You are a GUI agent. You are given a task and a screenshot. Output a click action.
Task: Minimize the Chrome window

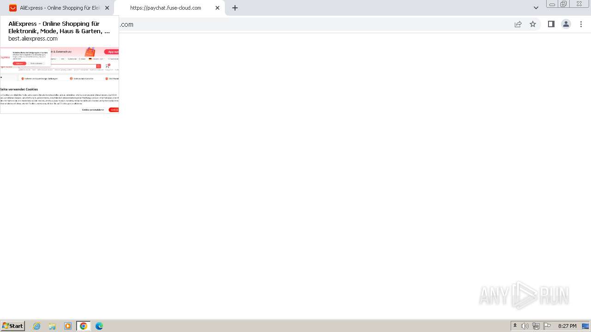tap(552, 4)
